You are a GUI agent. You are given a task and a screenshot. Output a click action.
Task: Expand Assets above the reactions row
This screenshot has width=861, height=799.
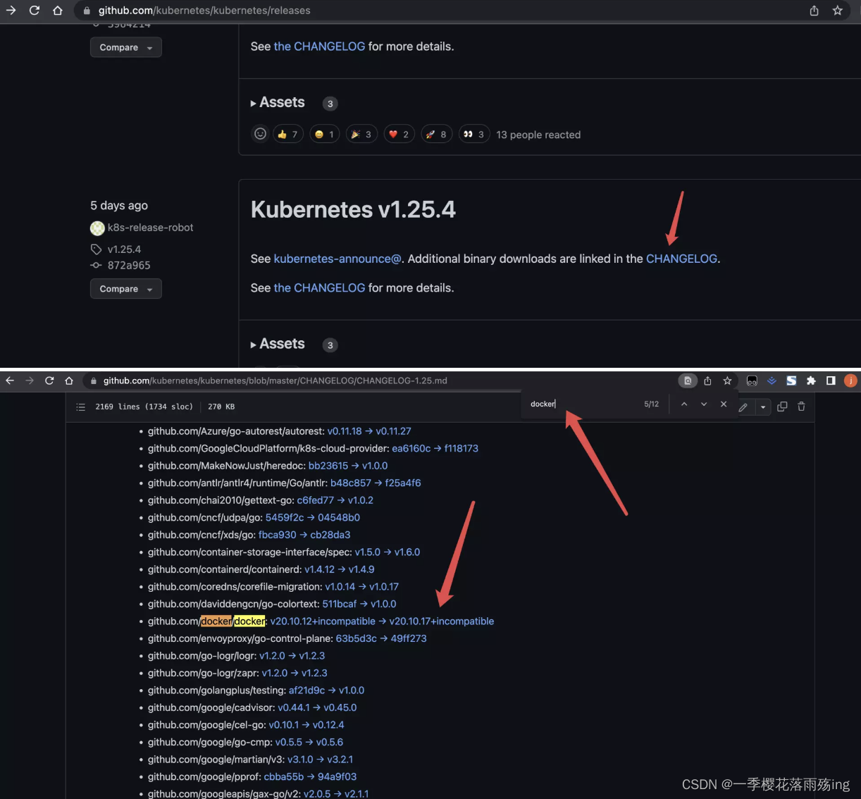point(278,102)
